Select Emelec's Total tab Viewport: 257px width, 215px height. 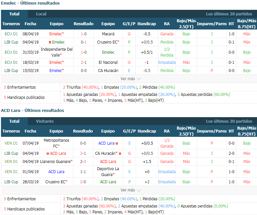(14, 14)
